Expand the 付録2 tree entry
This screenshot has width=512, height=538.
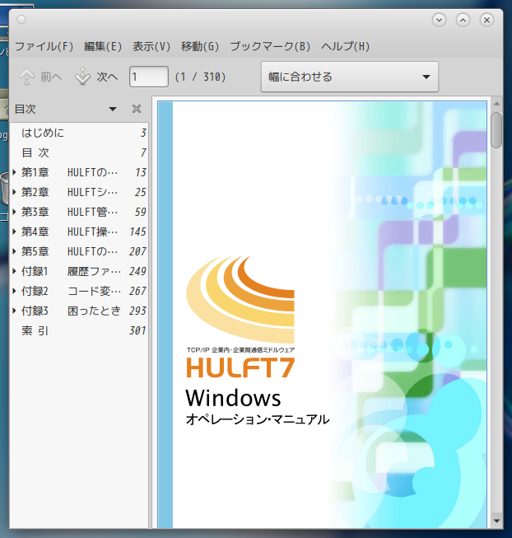[14, 291]
